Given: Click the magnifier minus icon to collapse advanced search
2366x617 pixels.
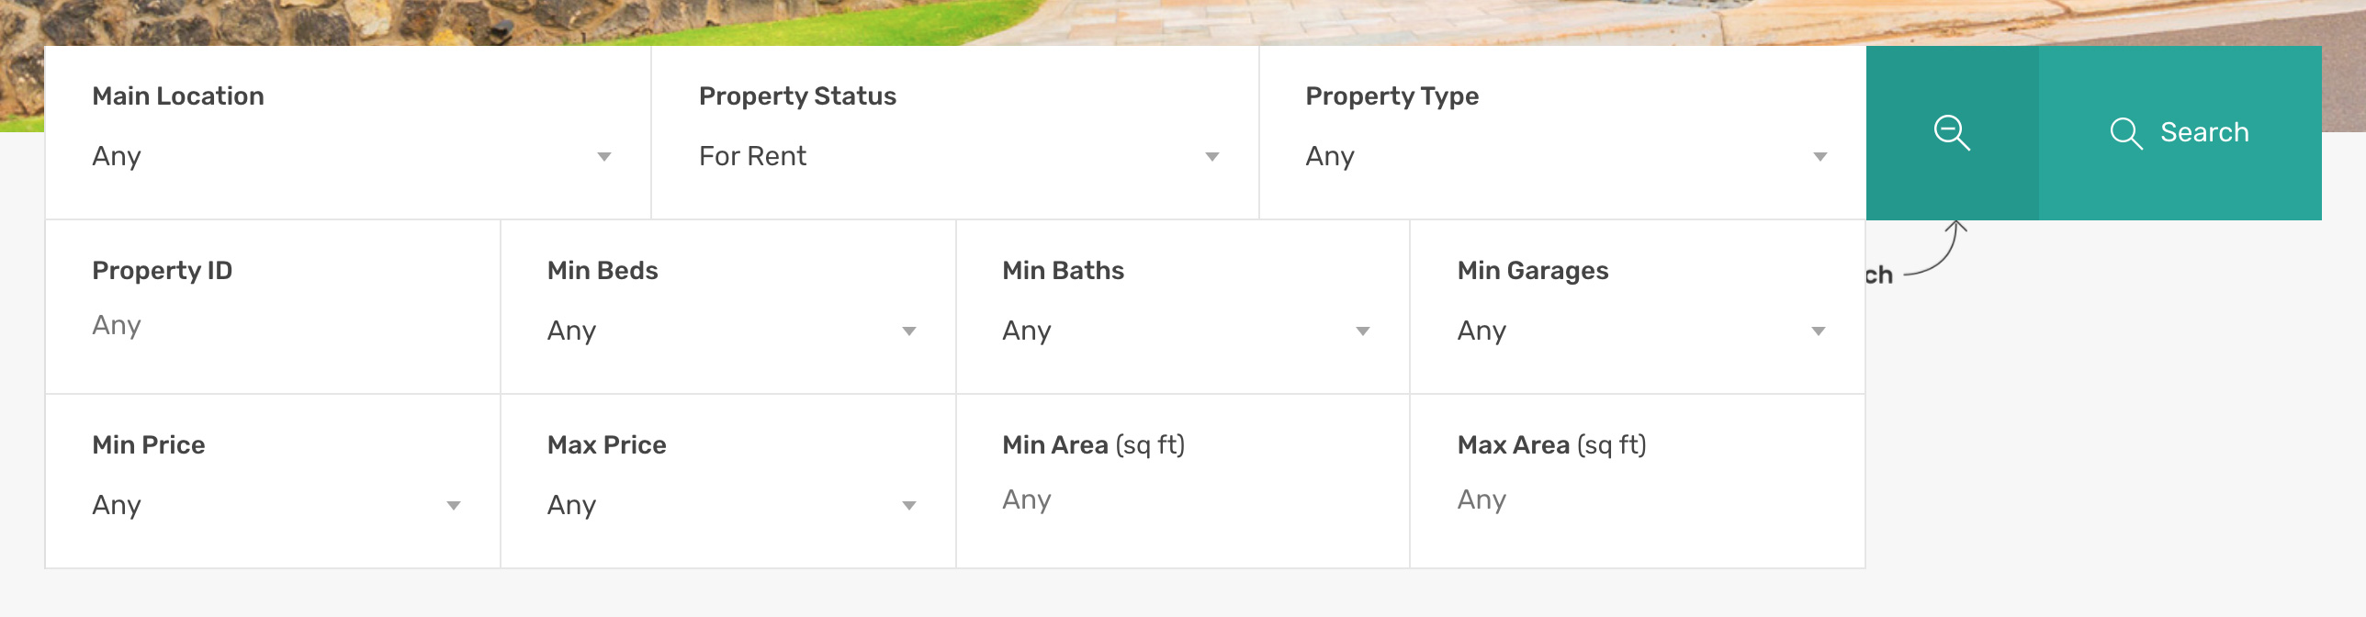Looking at the screenshot, I should point(1952,134).
